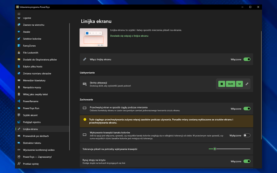The width and height of the screenshot is (277, 173).
Task: Click the Zawsze na wierzchu sidebar icon
Action: pyautogui.click(x=19, y=25)
